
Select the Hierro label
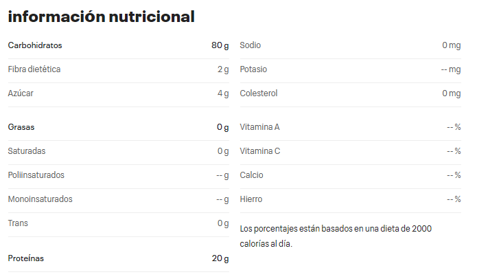(251, 199)
